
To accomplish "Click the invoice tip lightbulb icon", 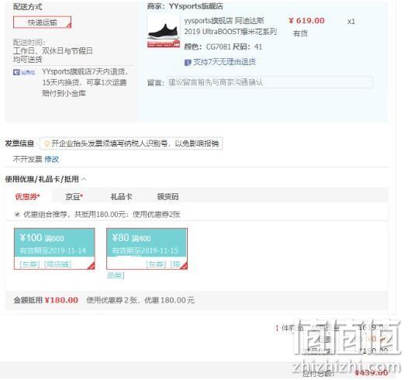I will (x=47, y=143).
